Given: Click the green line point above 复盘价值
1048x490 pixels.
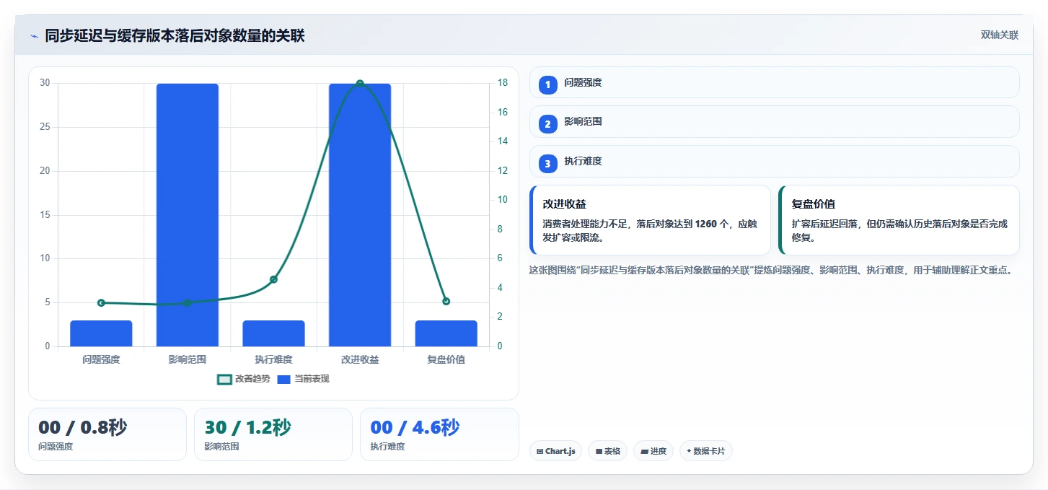Looking at the screenshot, I should tap(446, 301).
